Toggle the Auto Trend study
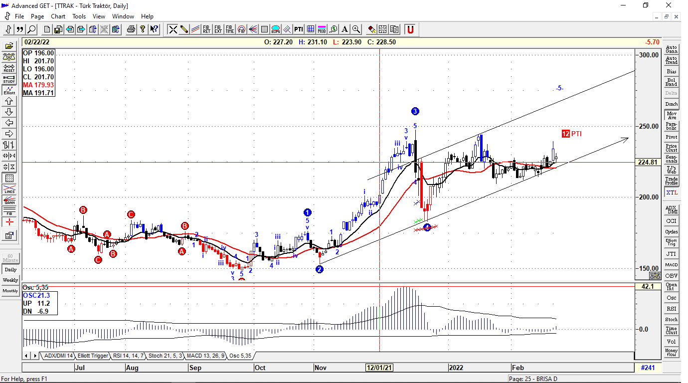This screenshot has width=688, height=383. [672, 60]
